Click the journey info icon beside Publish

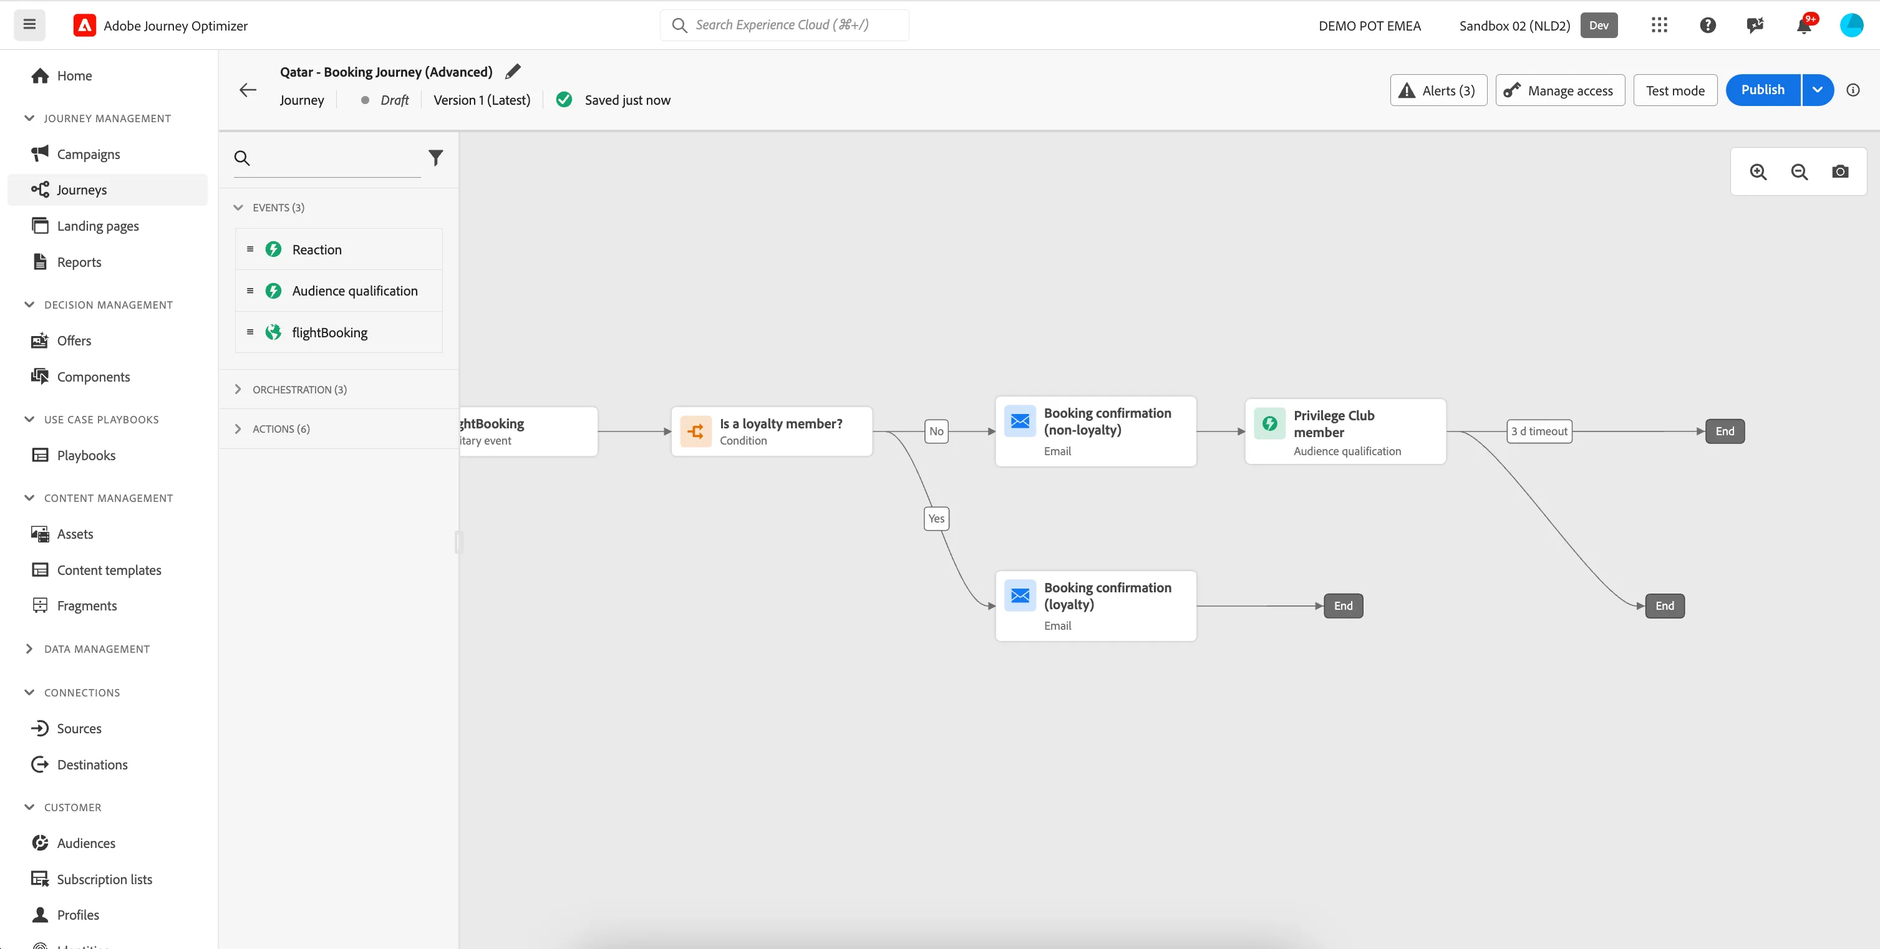coord(1853,90)
